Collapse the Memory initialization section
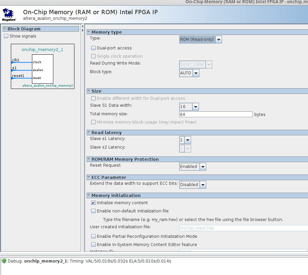 pos(89,196)
